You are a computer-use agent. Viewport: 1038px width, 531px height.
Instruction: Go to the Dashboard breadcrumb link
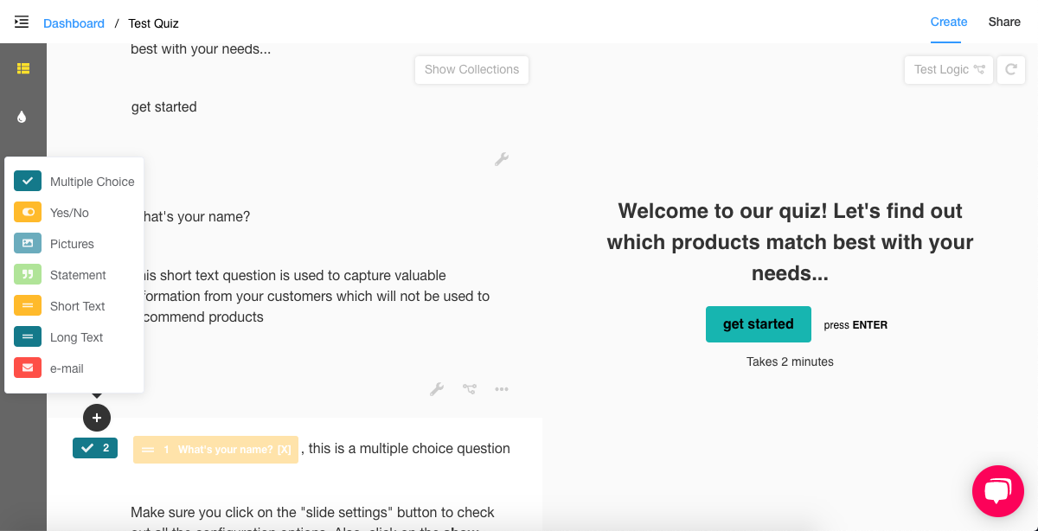[x=74, y=23]
